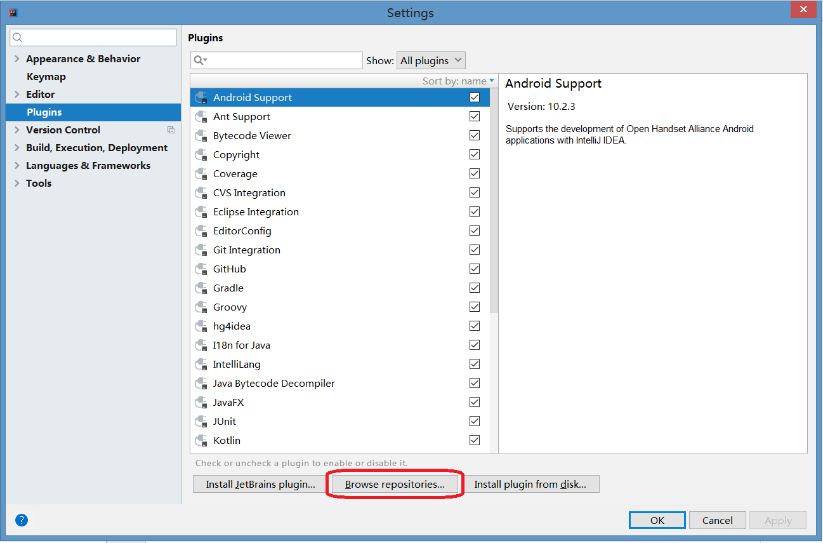
Task: Click the plugin icon beside IntelliLang
Action: pyautogui.click(x=202, y=364)
